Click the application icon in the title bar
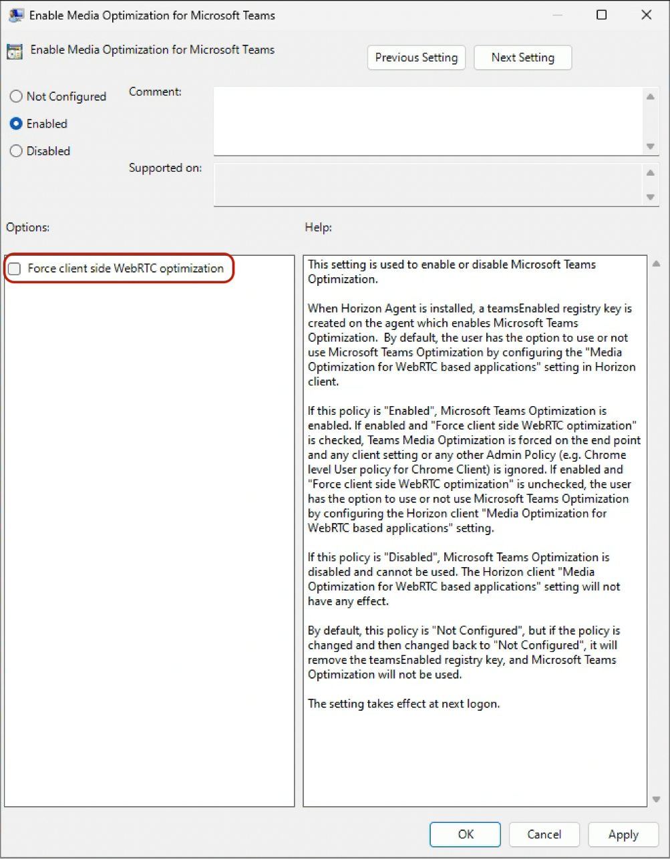670x859 pixels. 15,14
